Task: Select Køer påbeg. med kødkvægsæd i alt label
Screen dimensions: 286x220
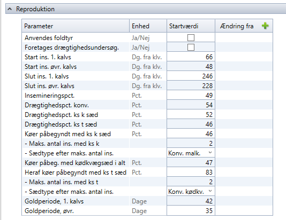Action: click(x=75, y=163)
